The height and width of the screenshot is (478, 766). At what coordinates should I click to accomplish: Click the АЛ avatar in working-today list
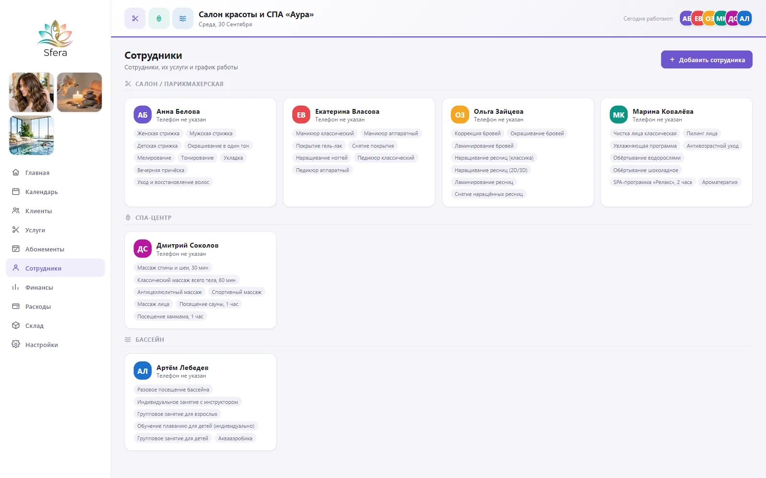click(744, 19)
